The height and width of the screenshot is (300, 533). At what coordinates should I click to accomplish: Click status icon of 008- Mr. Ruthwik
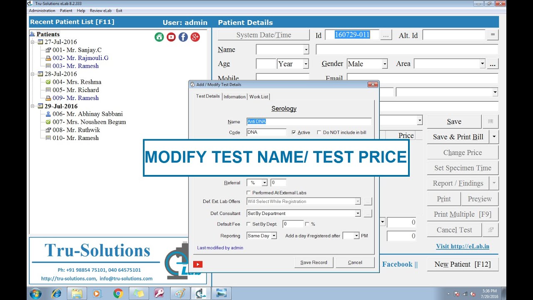48,130
